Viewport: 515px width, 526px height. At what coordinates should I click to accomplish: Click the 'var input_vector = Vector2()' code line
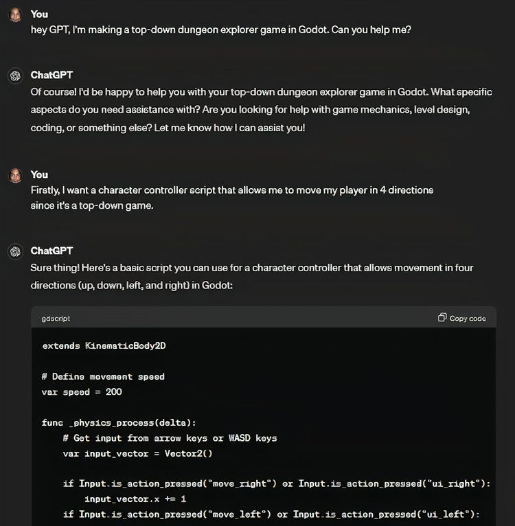tap(137, 454)
